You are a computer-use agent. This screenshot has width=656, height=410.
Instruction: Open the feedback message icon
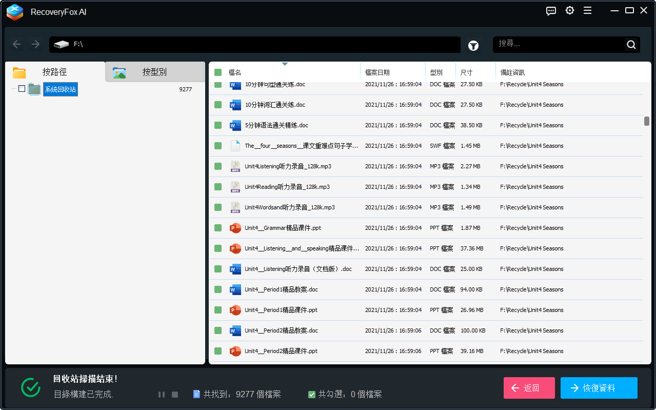tap(551, 10)
